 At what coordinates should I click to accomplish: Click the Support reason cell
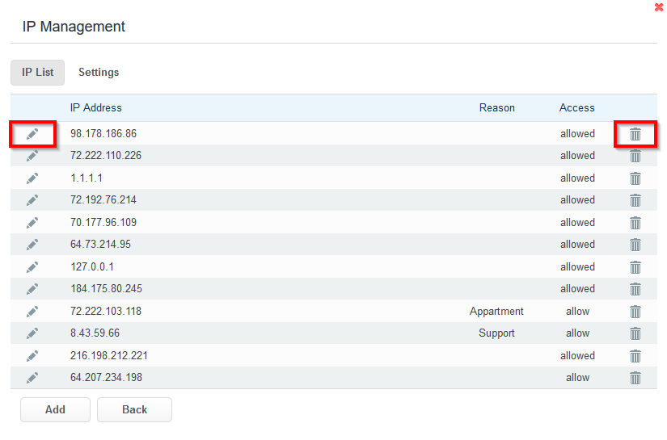pos(496,333)
